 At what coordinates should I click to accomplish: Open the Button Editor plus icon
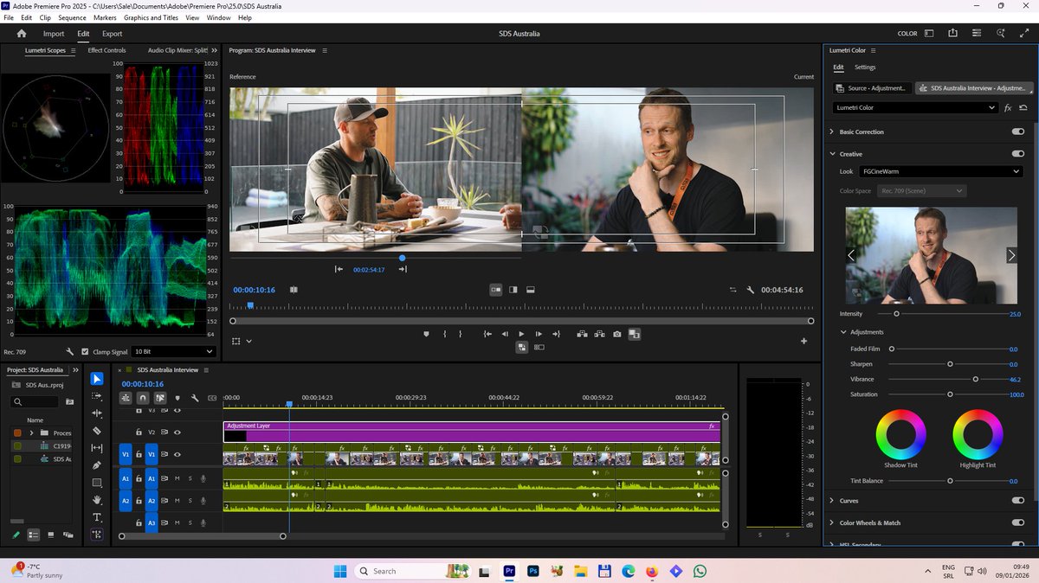click(803, 341)
